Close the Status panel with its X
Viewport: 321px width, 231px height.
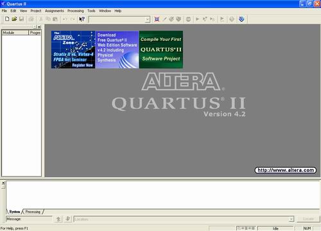pyautogui.click(x=39, y=27)
